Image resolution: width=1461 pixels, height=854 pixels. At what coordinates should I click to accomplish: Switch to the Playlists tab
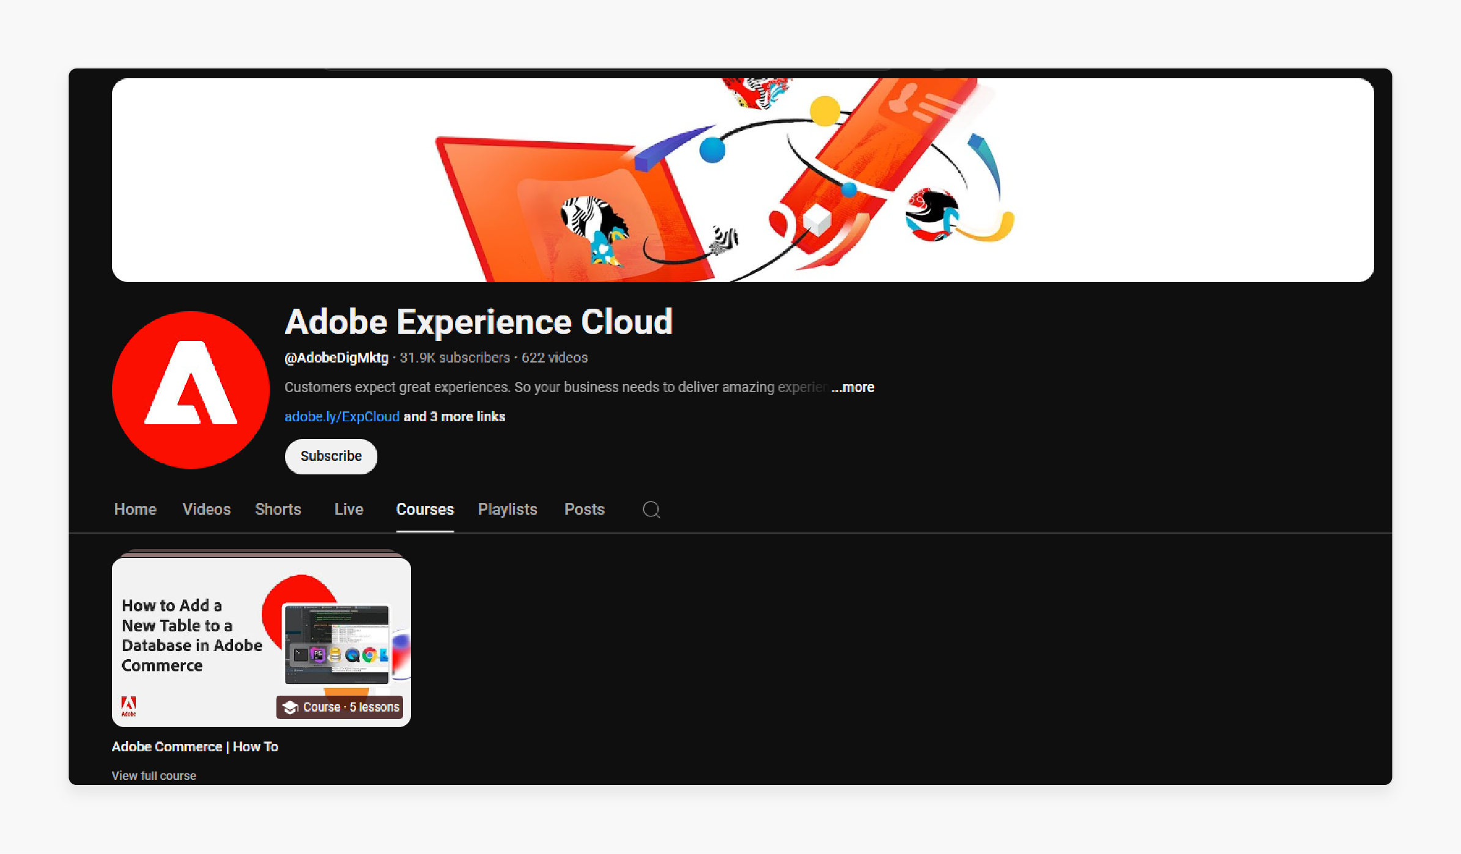pyautogui.click(x=507, y=509)
